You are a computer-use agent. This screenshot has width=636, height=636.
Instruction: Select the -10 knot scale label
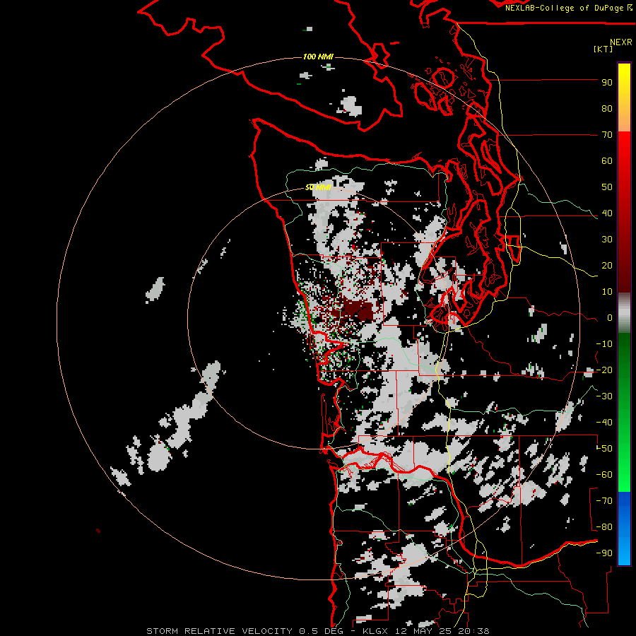(x=604, y=344)
